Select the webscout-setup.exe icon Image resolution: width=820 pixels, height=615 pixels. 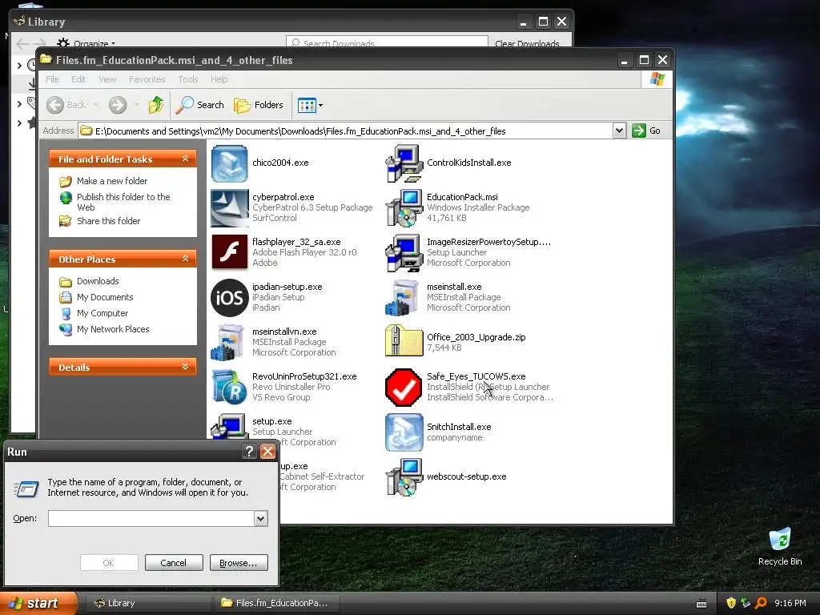pyautogui.click(x=404, y=477)
